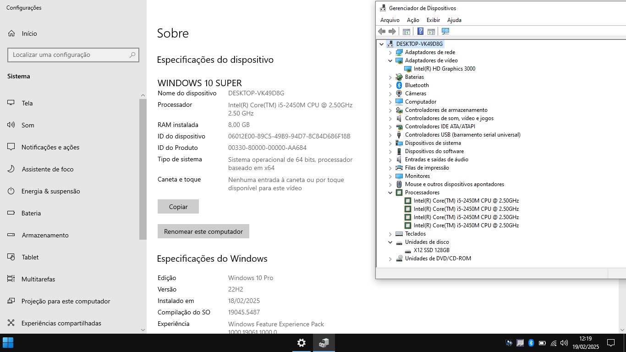This screenshot has width=626, height=352.
Task: Click the Localizar uma configuração search field
Action: click(73, 55)
